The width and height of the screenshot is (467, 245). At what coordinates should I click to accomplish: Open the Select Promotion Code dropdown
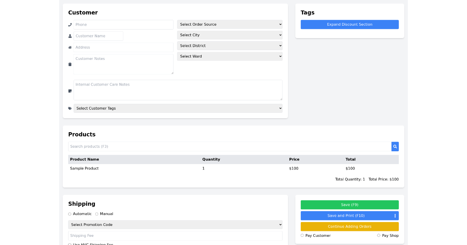pyautogui.click(x=175, y=224)
